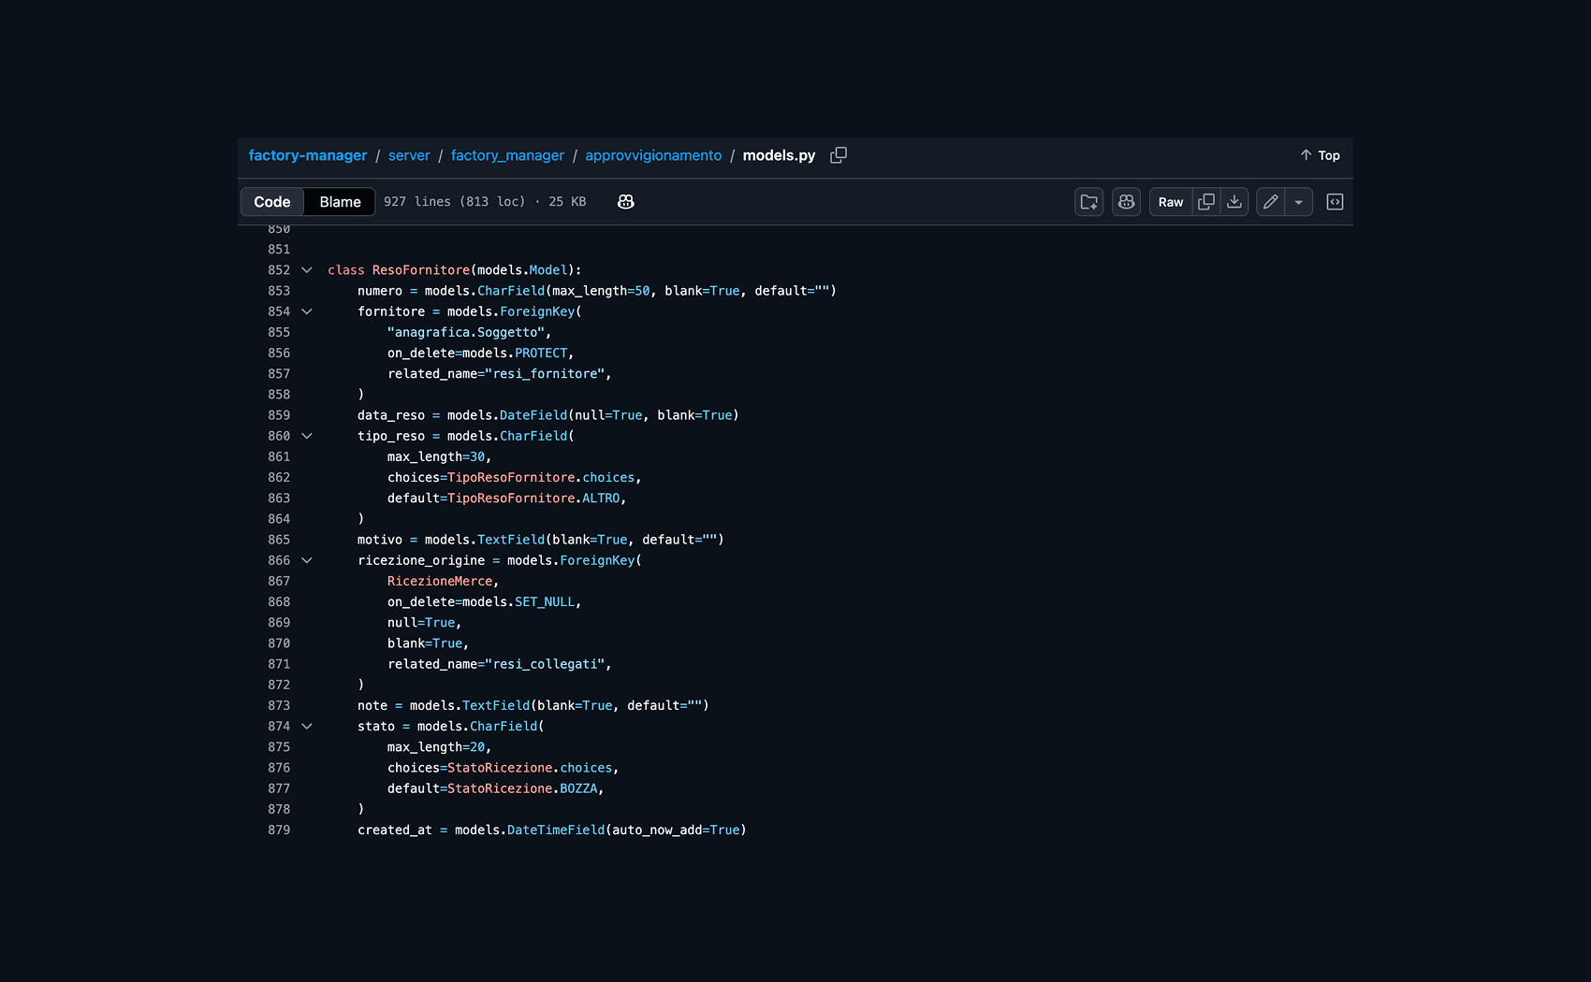Copy the models.py file path
Viewport: 1591px width, 982px height.
[x=839, y=155]
